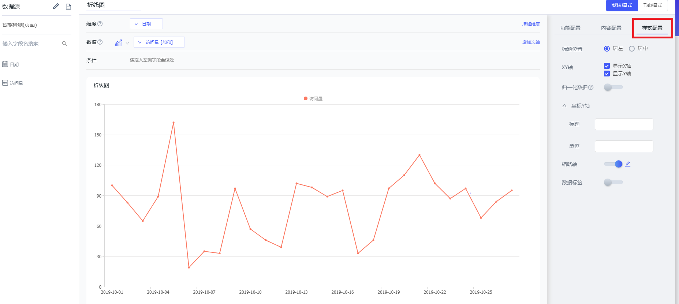The width and height of the screenshot is (679, 304).
Task: Click the edit pencil beside 缩略轴 toggle
Action: click(628, 164)
